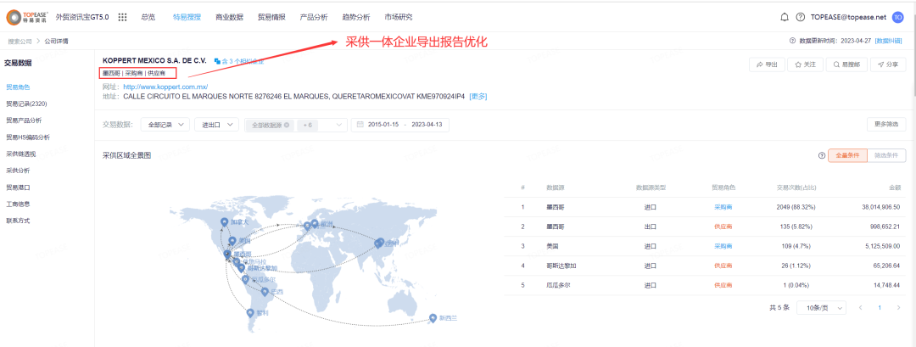Click 供应商 role in 哥斯达黎加 row
Image resolution: width=916 pixels, height=347 pixels.
pos(723,266)
